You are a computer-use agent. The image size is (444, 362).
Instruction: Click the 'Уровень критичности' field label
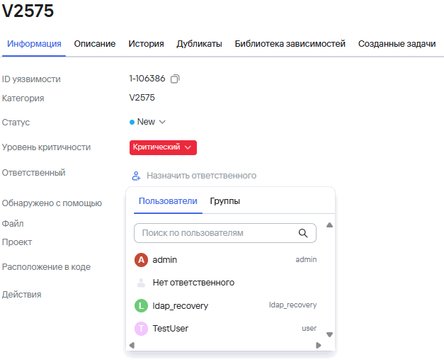pos(46,147)
